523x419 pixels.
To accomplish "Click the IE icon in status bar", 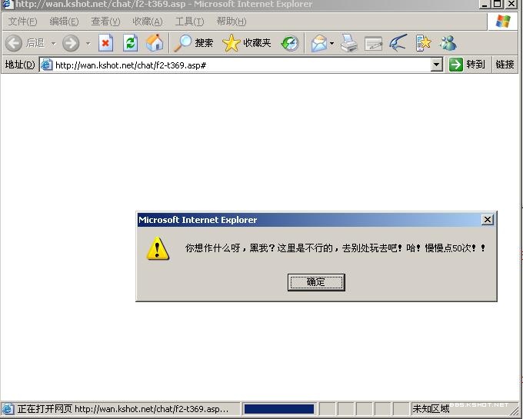I will [8, 409].
